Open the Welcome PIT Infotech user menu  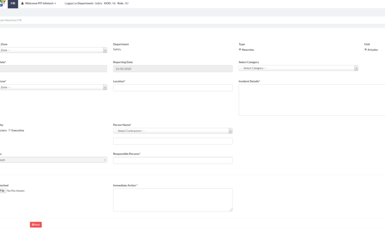[x=41, y=4]
